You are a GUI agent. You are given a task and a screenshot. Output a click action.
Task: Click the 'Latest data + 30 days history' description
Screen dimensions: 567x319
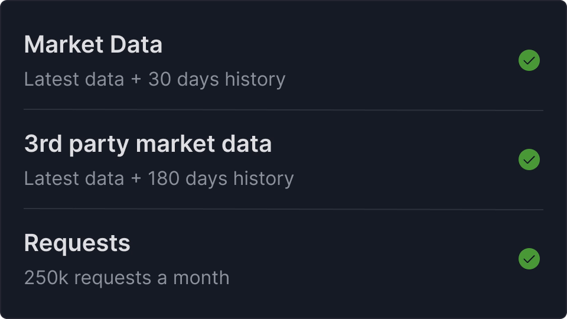[154, 79]
